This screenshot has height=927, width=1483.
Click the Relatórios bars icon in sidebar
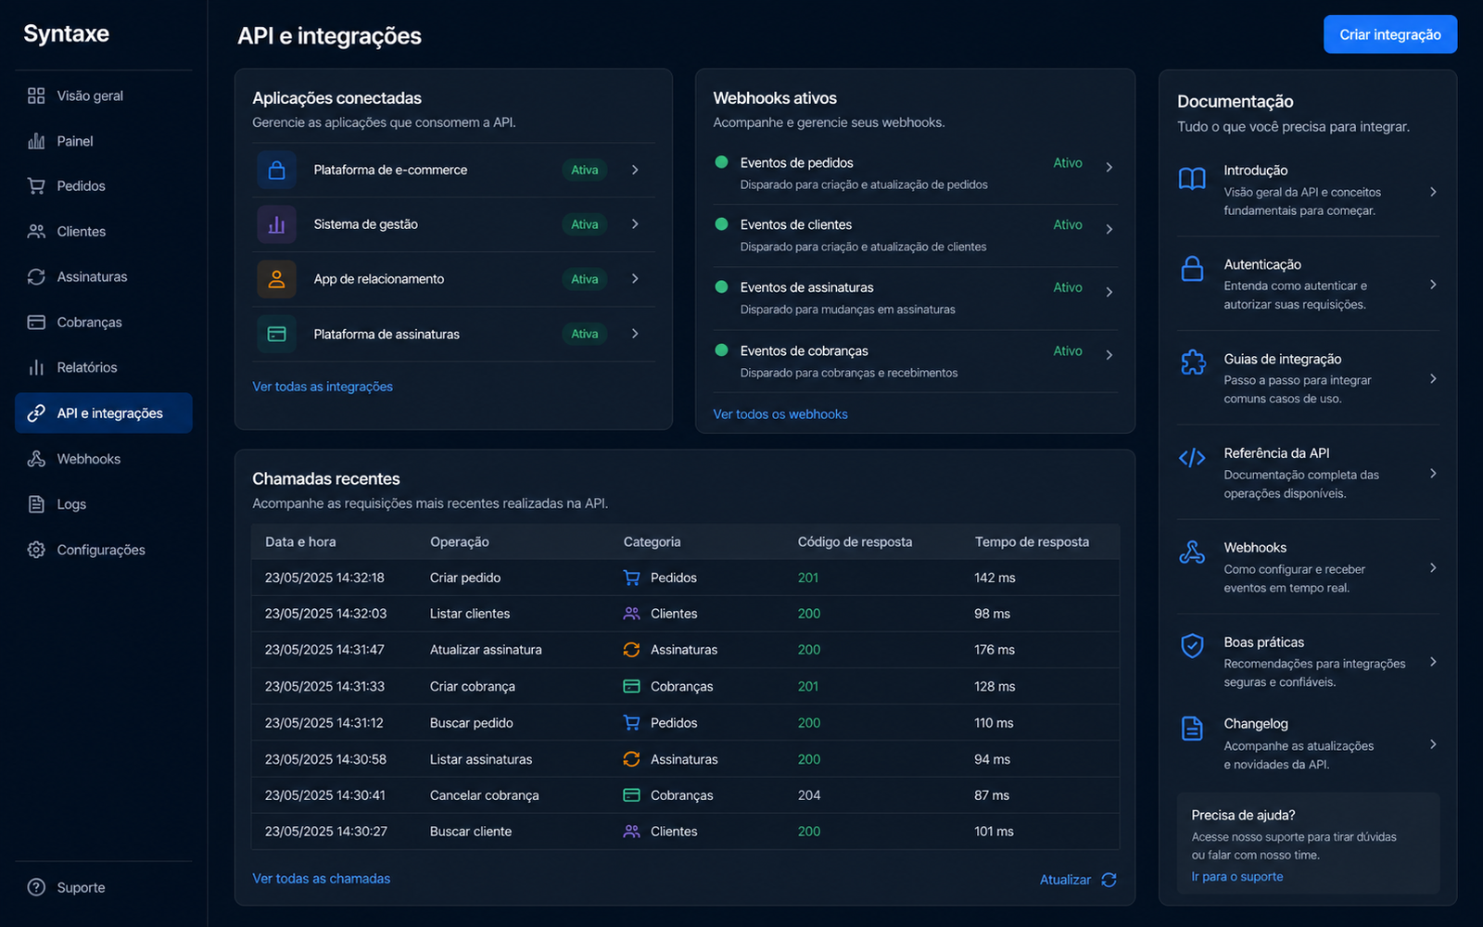pos(36,367)
